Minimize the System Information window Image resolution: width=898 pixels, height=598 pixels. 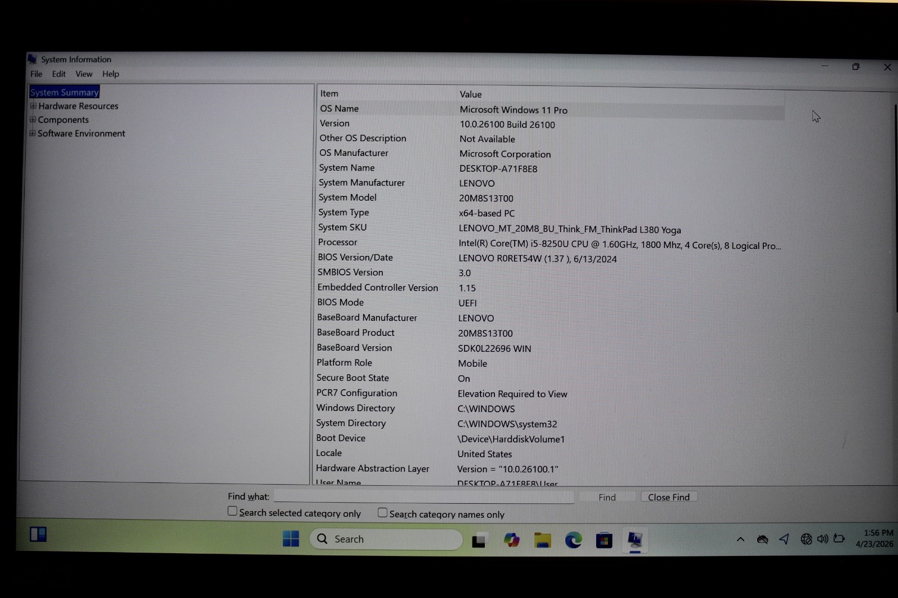tap(825, 66)
